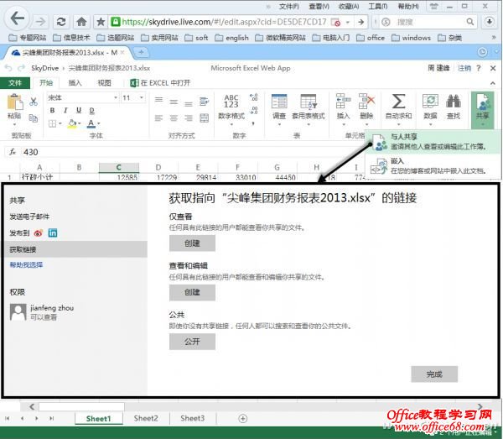
Task: Click the Paste clipboard icon
Action: click(x=13, y=104)
